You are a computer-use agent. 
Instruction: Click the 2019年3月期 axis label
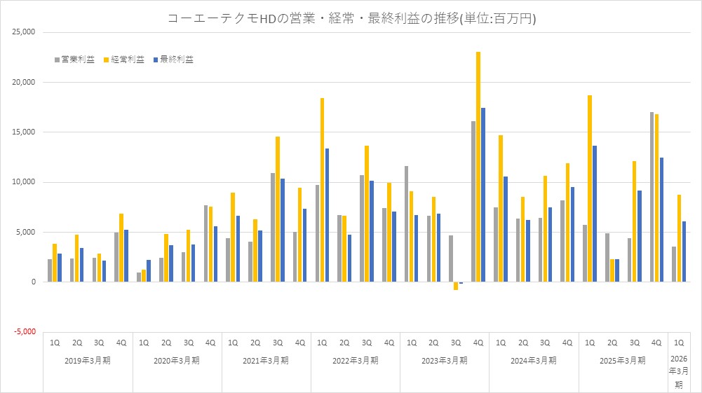tap(88, 361)
